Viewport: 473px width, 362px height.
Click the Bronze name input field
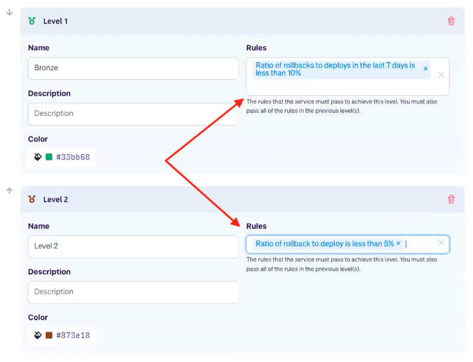133,68
